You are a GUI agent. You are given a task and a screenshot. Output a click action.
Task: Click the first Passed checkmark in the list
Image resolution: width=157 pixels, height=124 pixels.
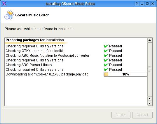point(106,46)
